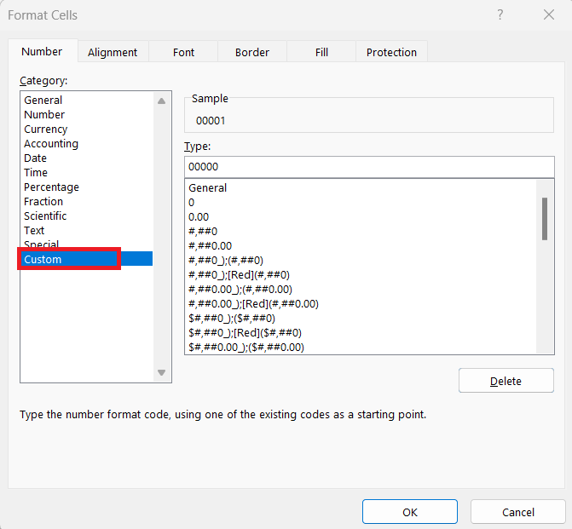
Task: Select the Scientific category
Action: pos(86,216)
